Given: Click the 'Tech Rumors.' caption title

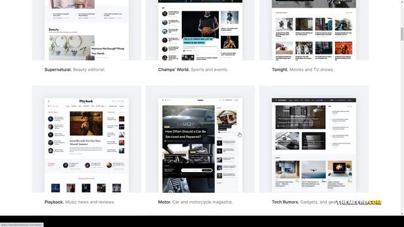Looking at the screenshot, I should pos(285,202).
